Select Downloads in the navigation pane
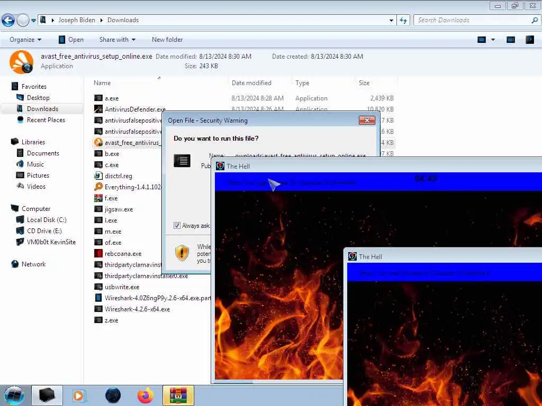Image resolution: width=542 pixels, height=406 pixels. pyautogui.click(x=42, y=109)
